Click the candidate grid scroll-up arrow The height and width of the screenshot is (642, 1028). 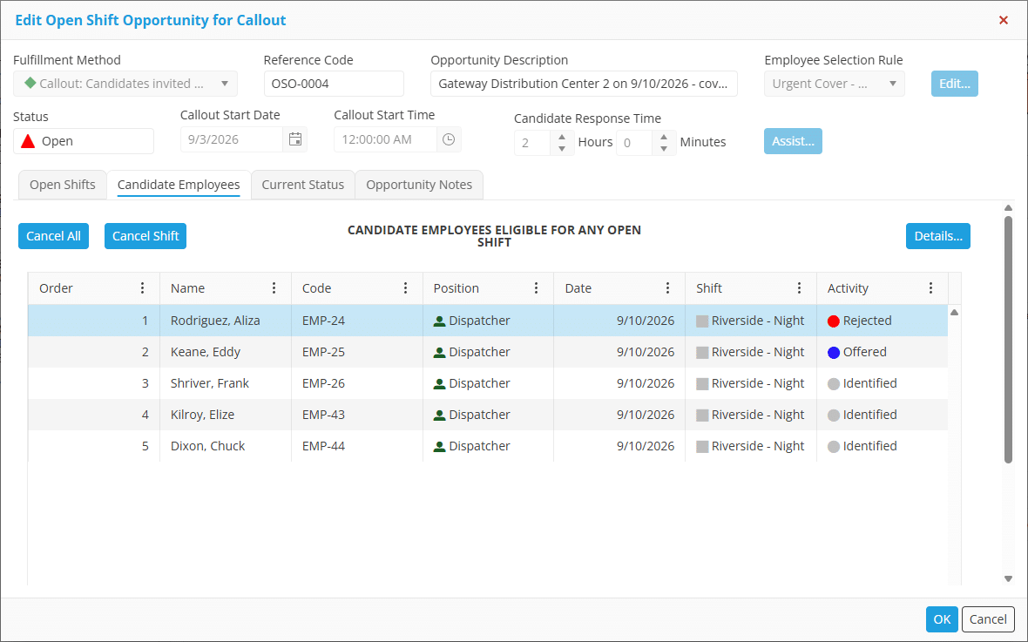click(955, 312)
